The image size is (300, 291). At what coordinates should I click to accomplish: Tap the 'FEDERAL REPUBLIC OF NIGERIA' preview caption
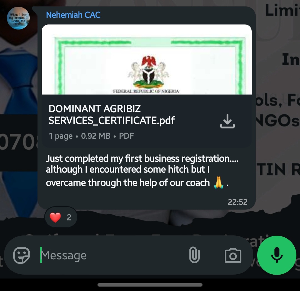pos(146,91)
